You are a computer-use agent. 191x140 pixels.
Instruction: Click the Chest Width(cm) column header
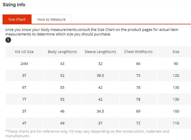(138, 52)
